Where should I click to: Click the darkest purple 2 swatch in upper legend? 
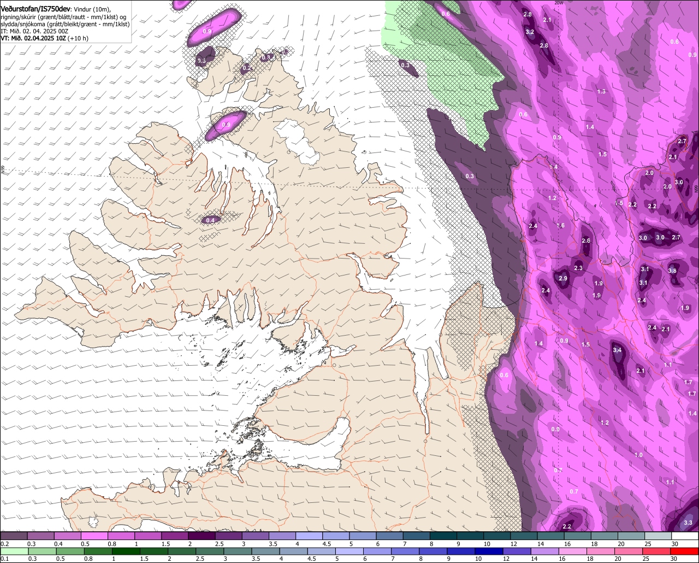[x=202, y=536]
